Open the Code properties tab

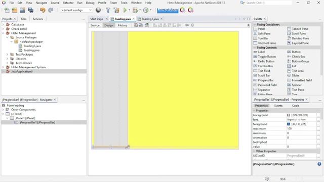(296, 106)
